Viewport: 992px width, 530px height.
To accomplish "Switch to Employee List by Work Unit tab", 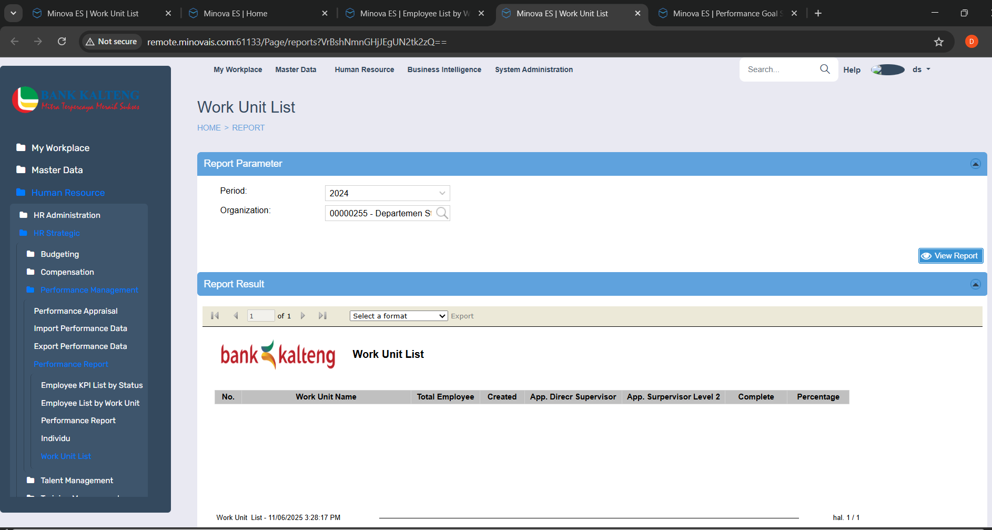I will [x=414, y=13].
